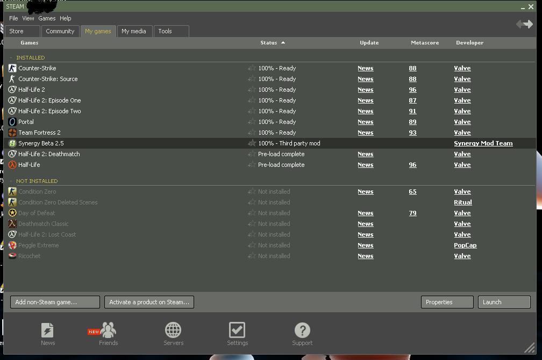Open the View menu
542x360 pixels.
click(x=28, y=18)
